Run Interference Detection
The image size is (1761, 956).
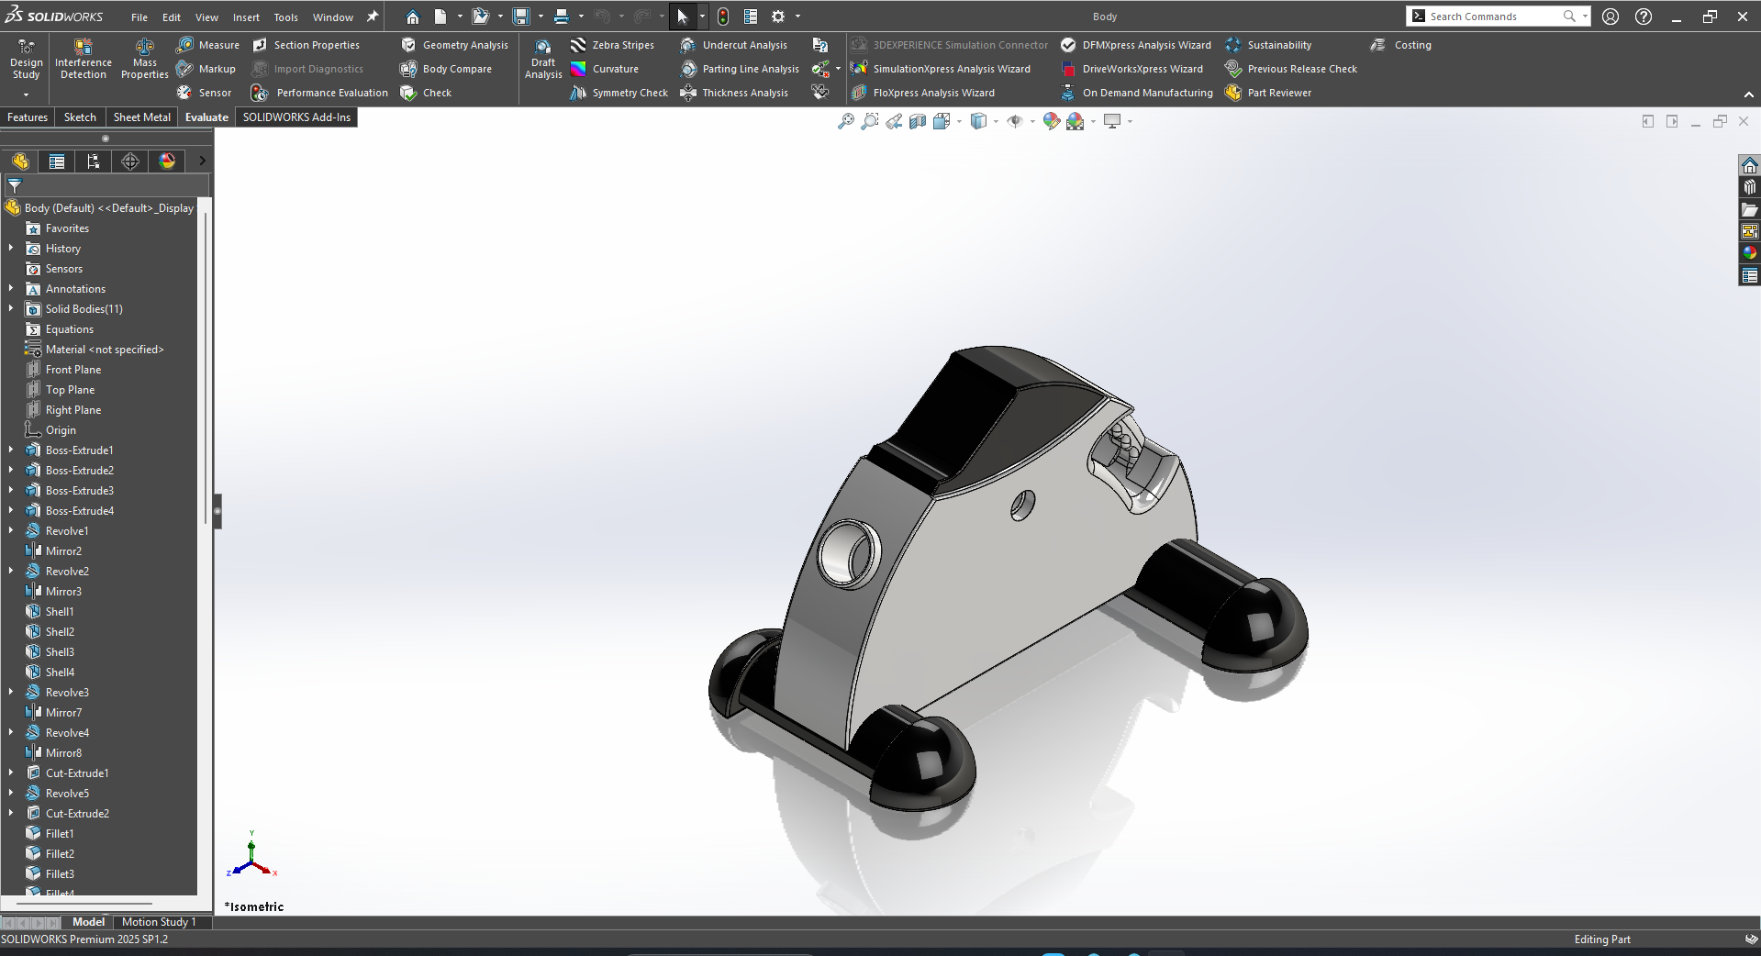[83, 48]
